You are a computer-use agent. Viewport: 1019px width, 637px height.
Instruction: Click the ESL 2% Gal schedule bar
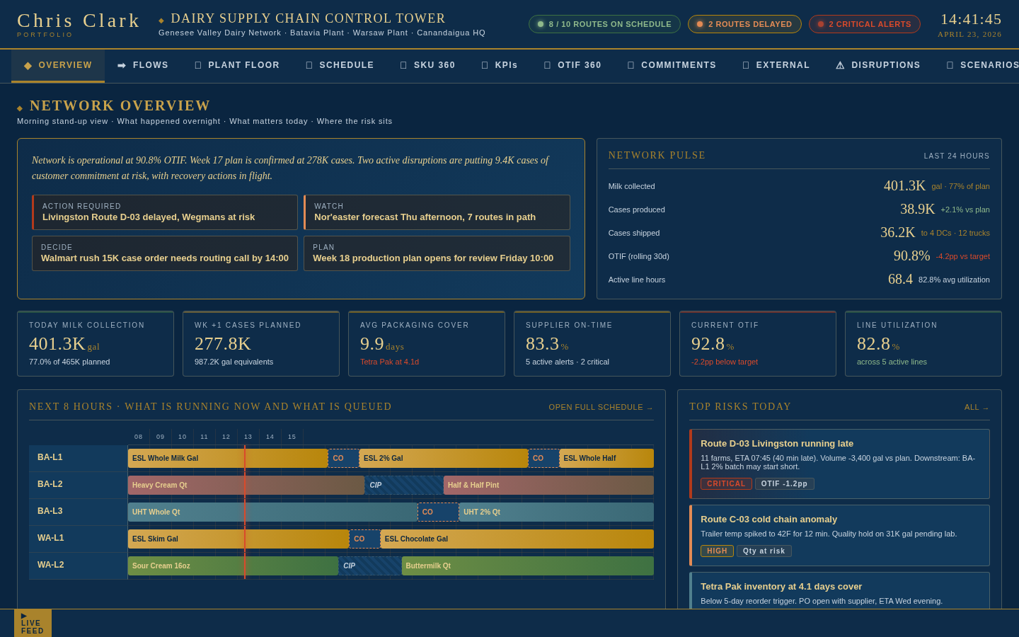(x=444, y=458)
